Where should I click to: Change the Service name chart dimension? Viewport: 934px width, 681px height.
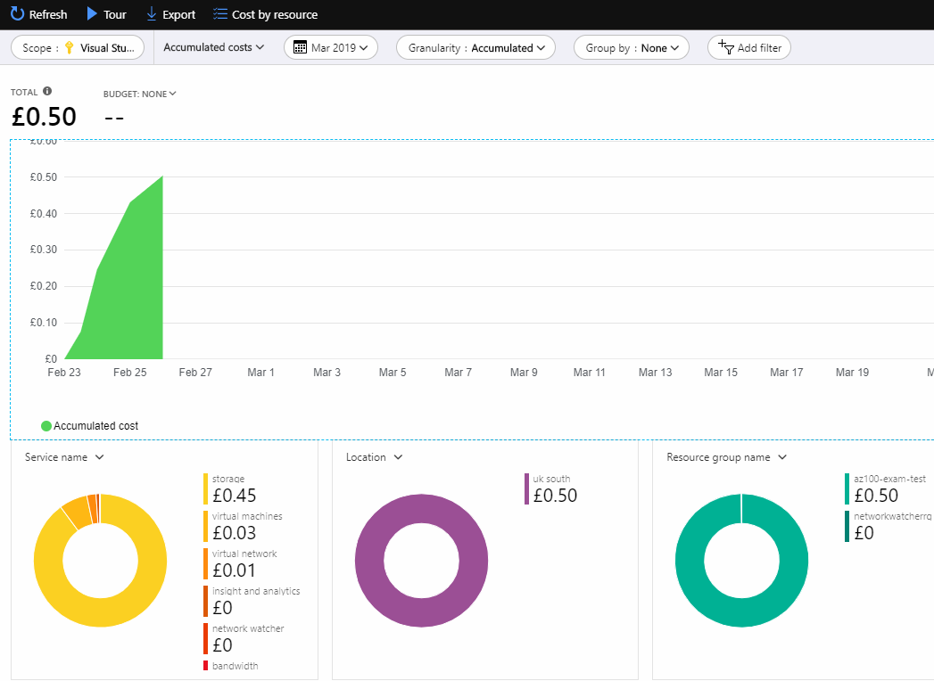[x=65, y=457]
